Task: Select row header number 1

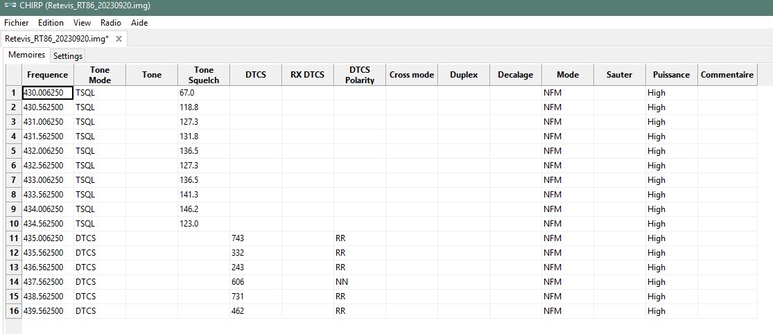Action: (14, 93)
